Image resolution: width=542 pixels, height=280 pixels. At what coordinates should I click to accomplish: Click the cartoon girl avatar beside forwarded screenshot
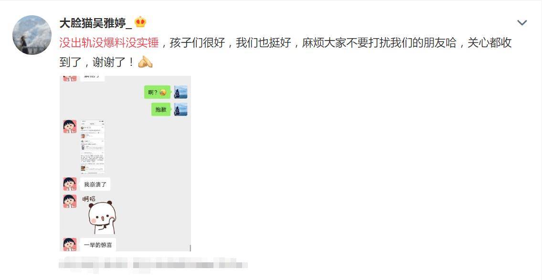pyautogui.click(x=70, y=127)
